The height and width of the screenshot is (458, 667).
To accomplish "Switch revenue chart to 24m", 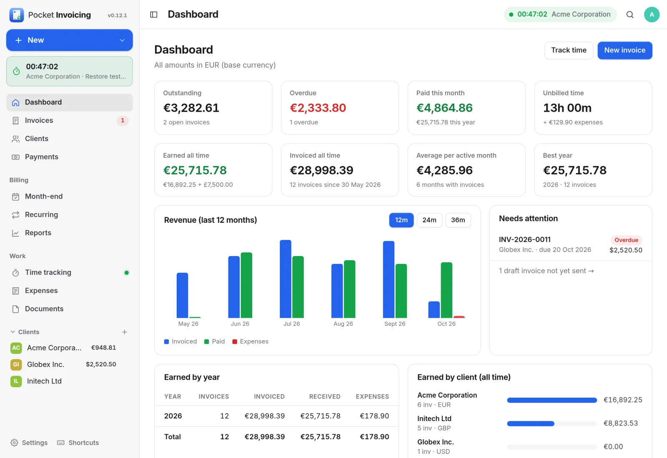I will coord(429,220).
